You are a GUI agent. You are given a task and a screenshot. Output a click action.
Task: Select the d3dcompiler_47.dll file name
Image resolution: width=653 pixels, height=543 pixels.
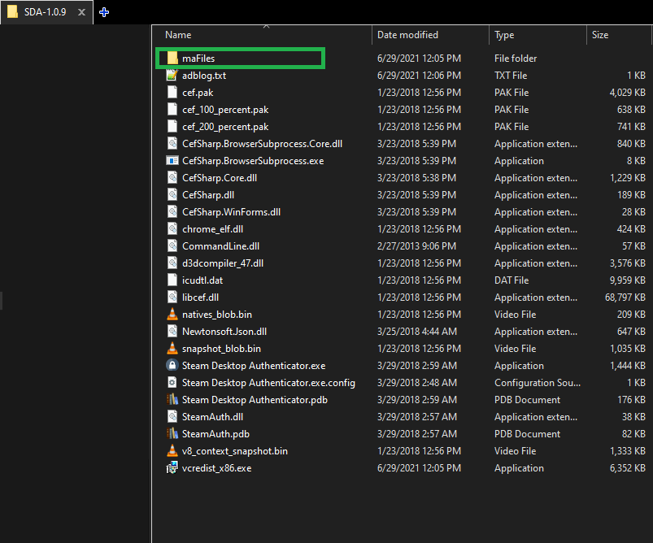tap(223, 263)
